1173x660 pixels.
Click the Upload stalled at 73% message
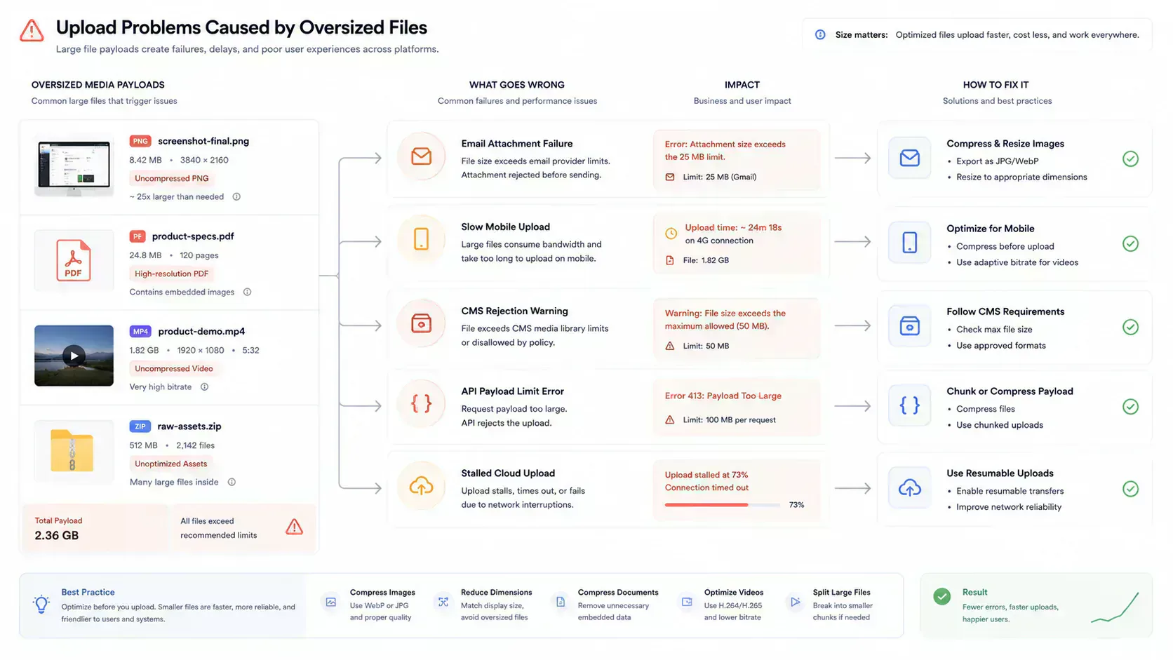pyautogui.click(x=706, y=475)
